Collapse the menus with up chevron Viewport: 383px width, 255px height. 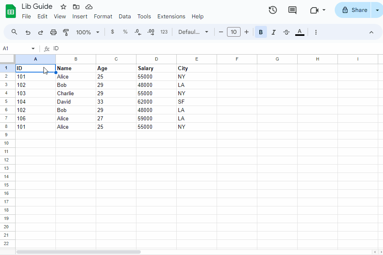point(371,32)
